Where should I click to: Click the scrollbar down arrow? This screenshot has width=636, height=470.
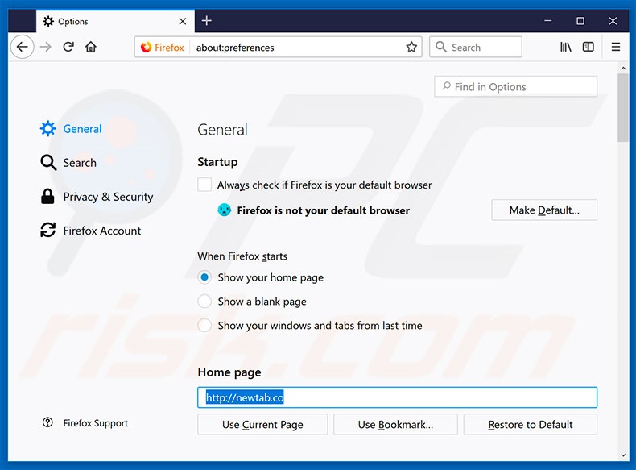[x=623, y=455]
